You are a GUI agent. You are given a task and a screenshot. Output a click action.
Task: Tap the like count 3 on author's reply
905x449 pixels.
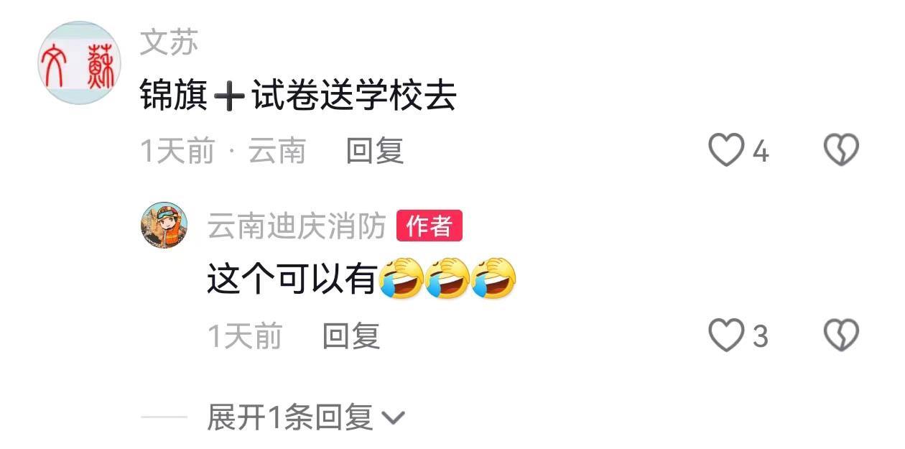[x=761, y=336]
